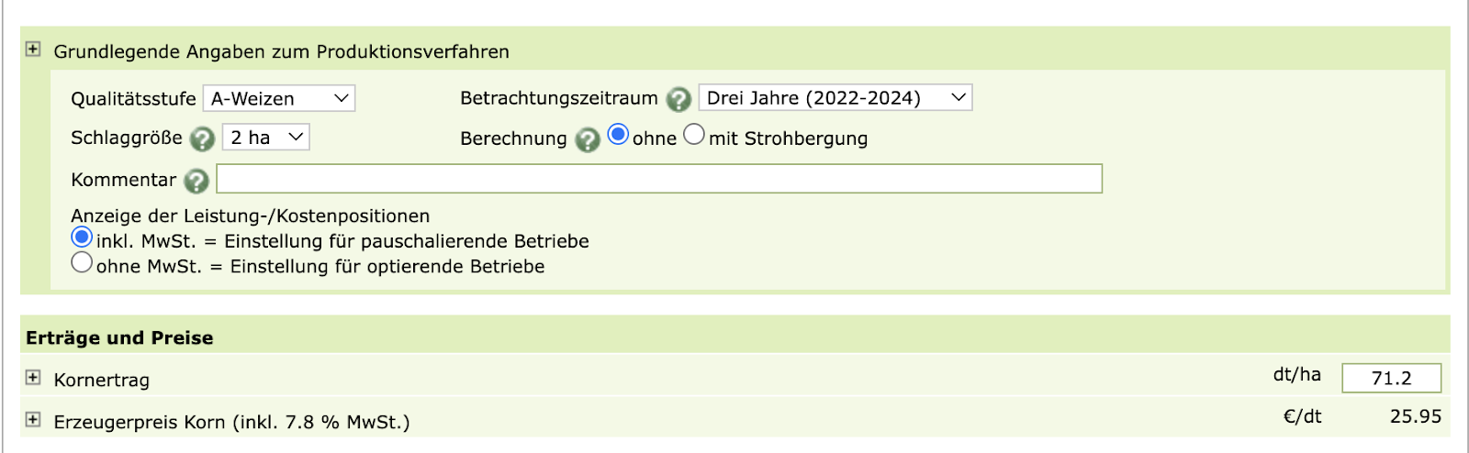Open help icon next to Schlaggröße
This screenshot has height=453, width=1469.
tap(202, 139)
